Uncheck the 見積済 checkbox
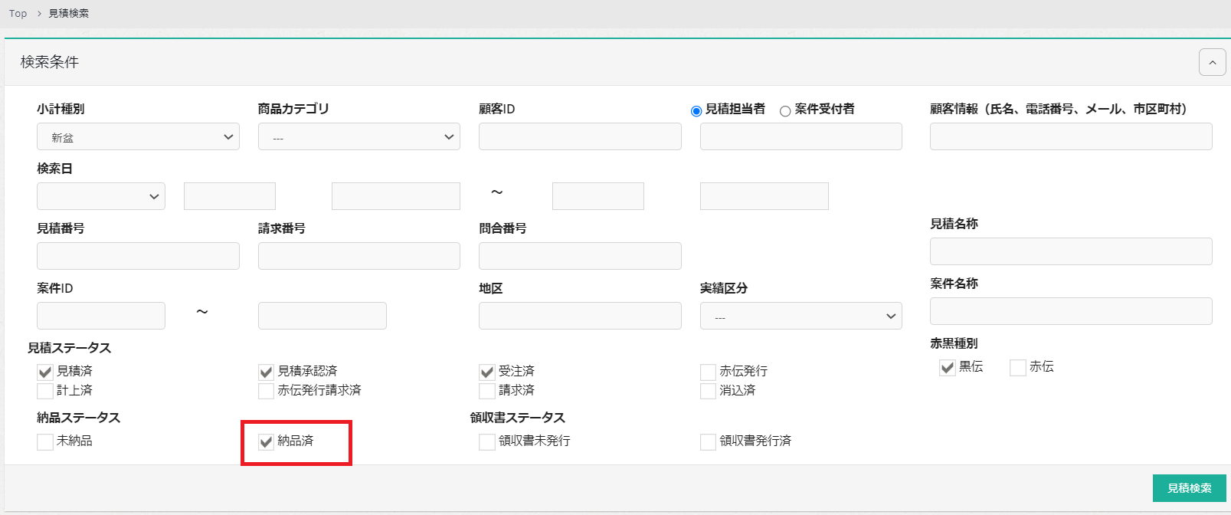1231x515 pixels. point(45,372)
